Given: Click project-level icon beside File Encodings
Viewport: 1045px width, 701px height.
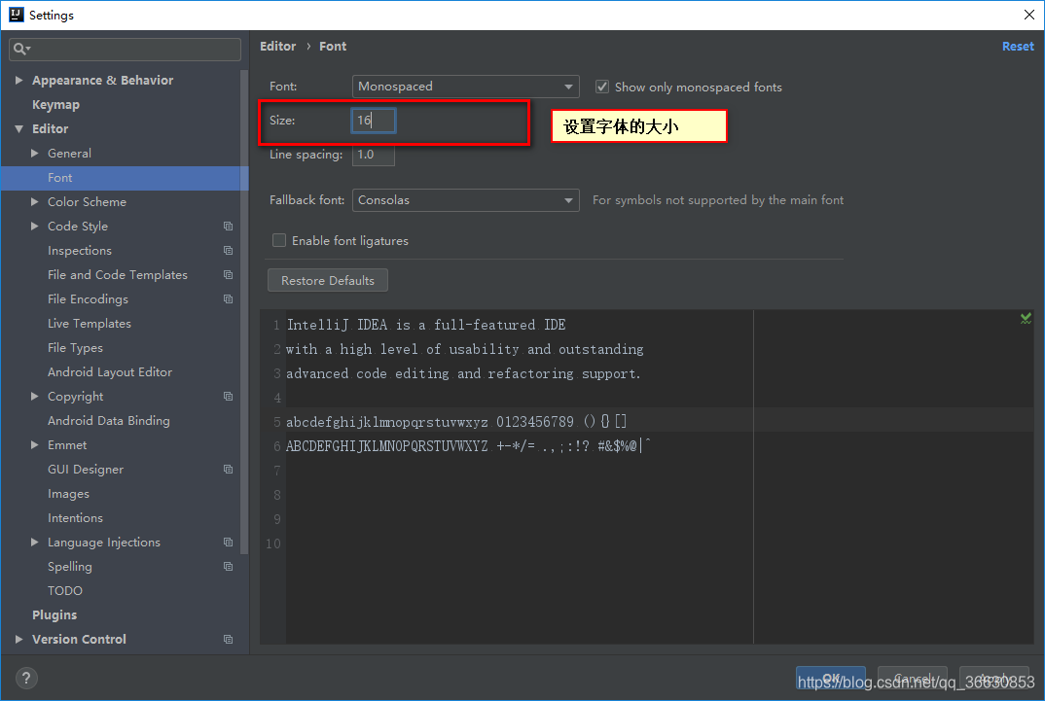Looking at the screenshot, I should point(228,298).
